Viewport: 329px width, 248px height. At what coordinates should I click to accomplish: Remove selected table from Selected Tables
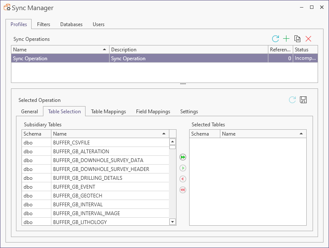183,179
